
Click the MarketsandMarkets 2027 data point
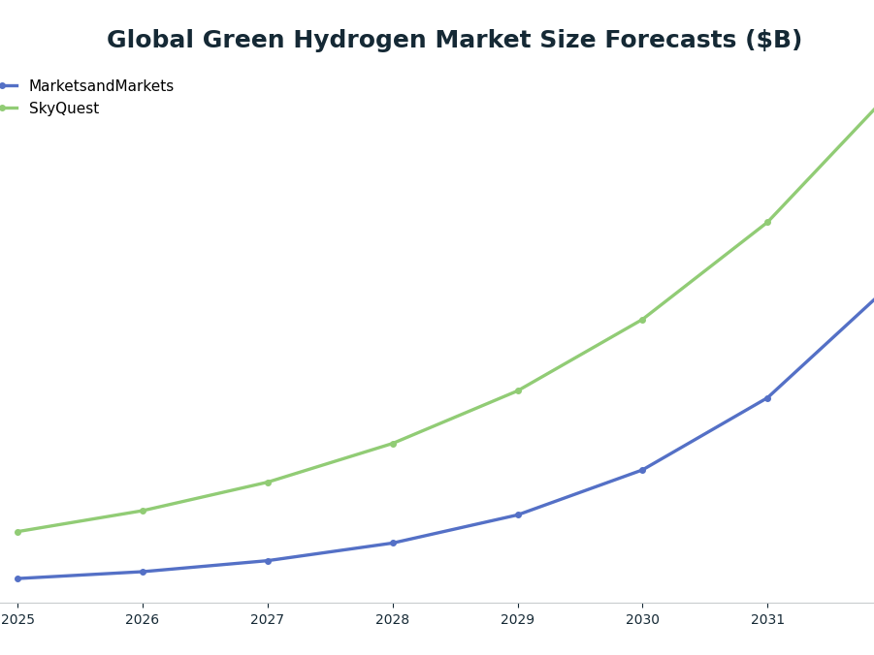(268, 561)
